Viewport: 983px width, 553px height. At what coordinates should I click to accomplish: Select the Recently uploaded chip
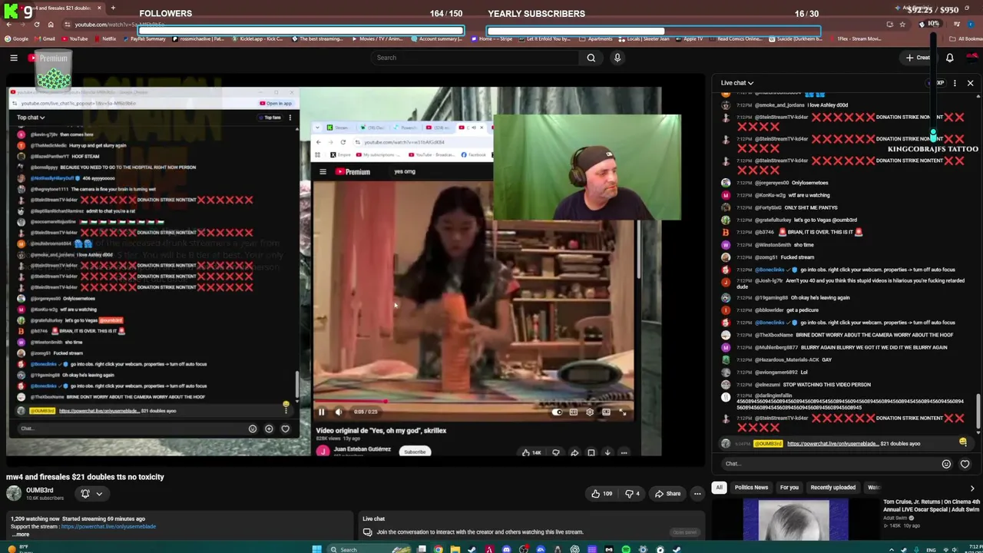point(832,488)
